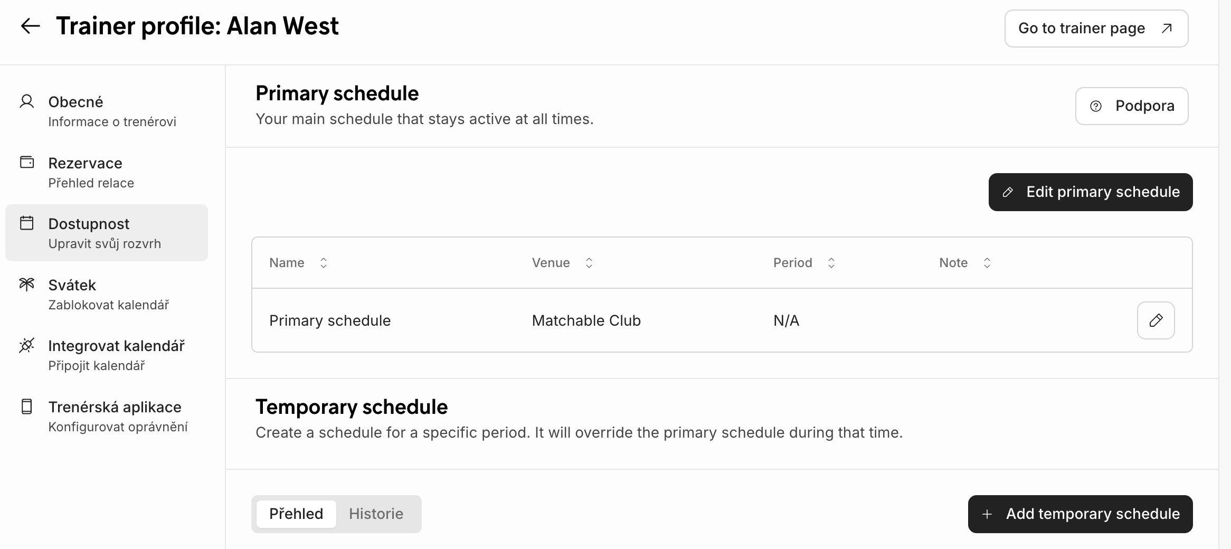This screenshot has height=549, width=1231.
Task: Click Edit primary schedule button
Action: [1090, 192]
